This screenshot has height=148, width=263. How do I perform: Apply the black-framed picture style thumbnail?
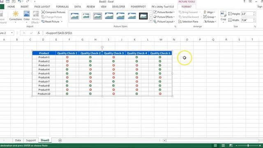pos(143,16)
